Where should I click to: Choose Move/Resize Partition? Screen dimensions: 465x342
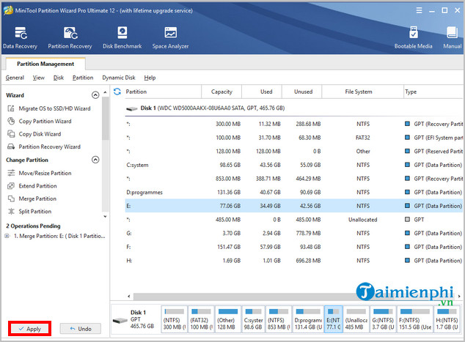39,173
